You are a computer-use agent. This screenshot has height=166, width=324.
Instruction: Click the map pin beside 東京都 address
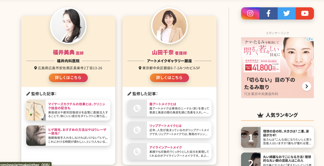pyautogui.click(x=140, y=68)
